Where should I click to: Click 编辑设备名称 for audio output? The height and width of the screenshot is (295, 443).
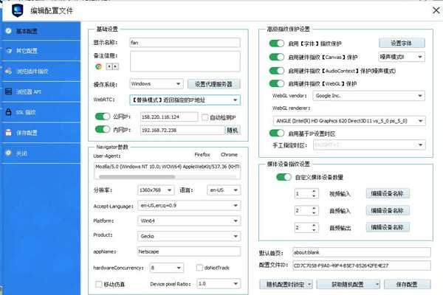(388, 227)
